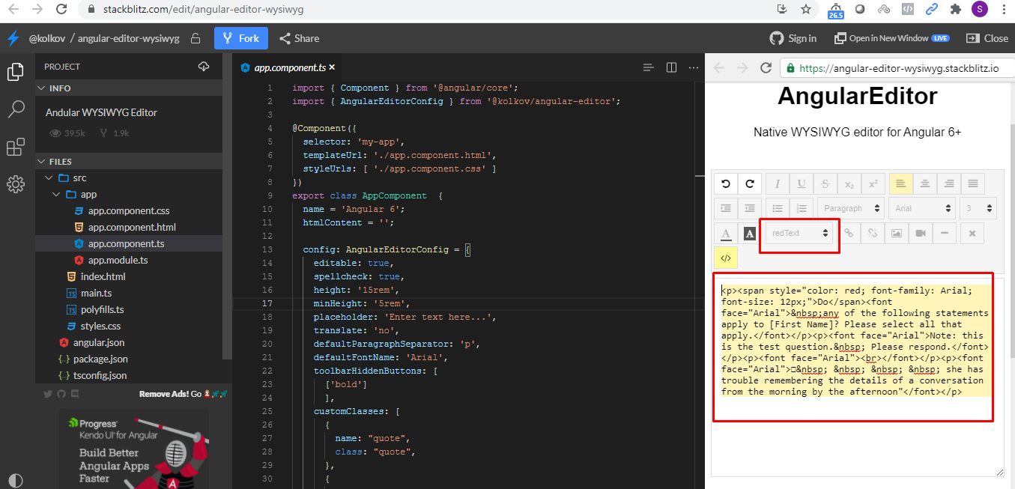The height and width of the screenshot is (489, 1015).
Task: Open the code editor more options ellipsis
Action: tap(693, 67)
